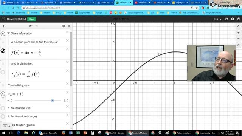The image size is (242, 136).
Task: Play the x0 slider animation
Action: click(x=3, y=94)
